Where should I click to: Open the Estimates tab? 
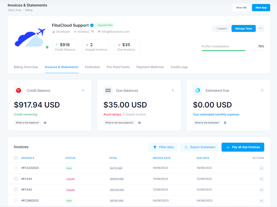click(x=92, y=67)
